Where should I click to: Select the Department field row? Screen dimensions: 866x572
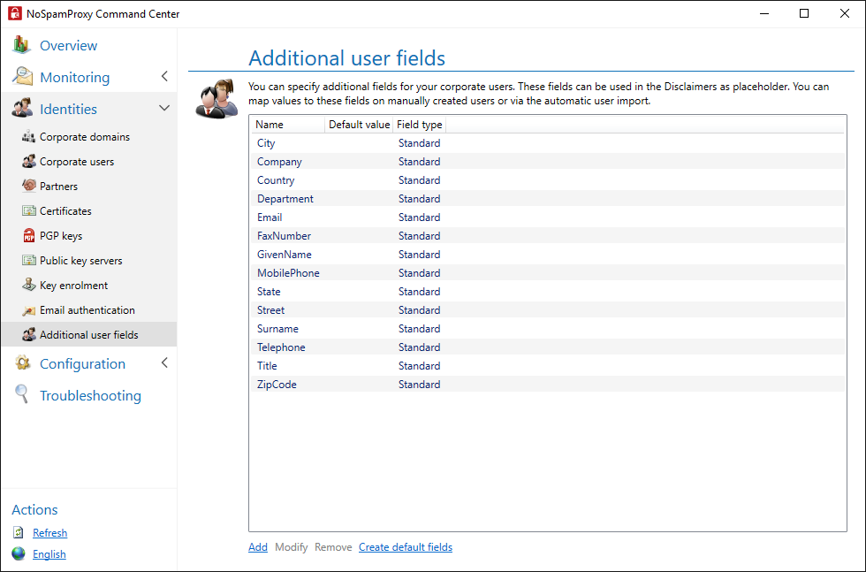[x=548, y=199]
